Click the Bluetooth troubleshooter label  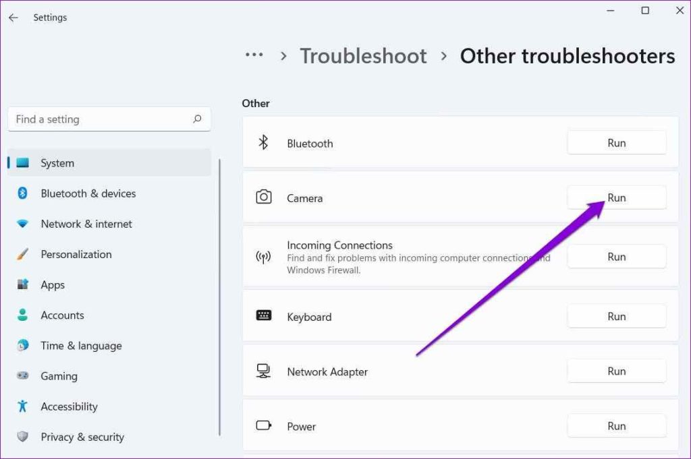pyautogui.click(x=310, y=144)
